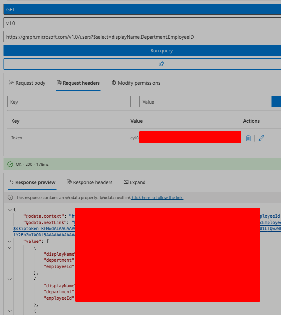Viewport: 281px width, 315px height.
Task: Switch to the Request body tab
Action: click(27, 83)
